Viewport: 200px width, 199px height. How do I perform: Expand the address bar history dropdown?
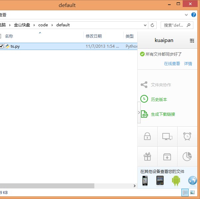point(145,25)
